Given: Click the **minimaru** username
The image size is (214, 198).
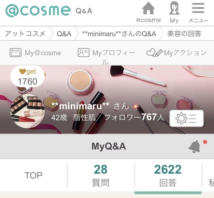Looking at the screenshot, I should [80, 106].
